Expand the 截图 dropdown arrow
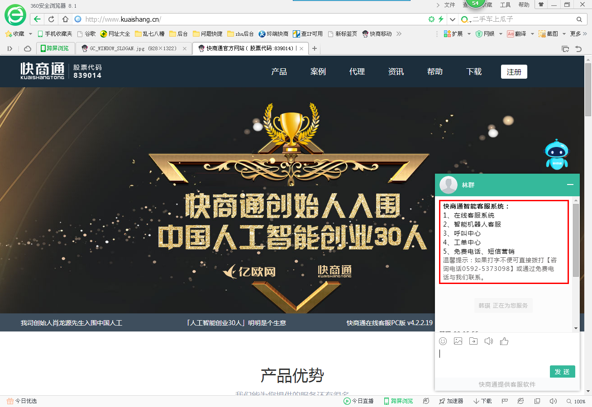The width and height of the screenshot is (592, 407). click(564, 34)
